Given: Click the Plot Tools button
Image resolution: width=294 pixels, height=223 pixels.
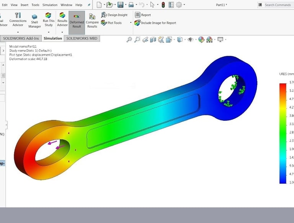Looking at the screenshot, I should 111,23.
